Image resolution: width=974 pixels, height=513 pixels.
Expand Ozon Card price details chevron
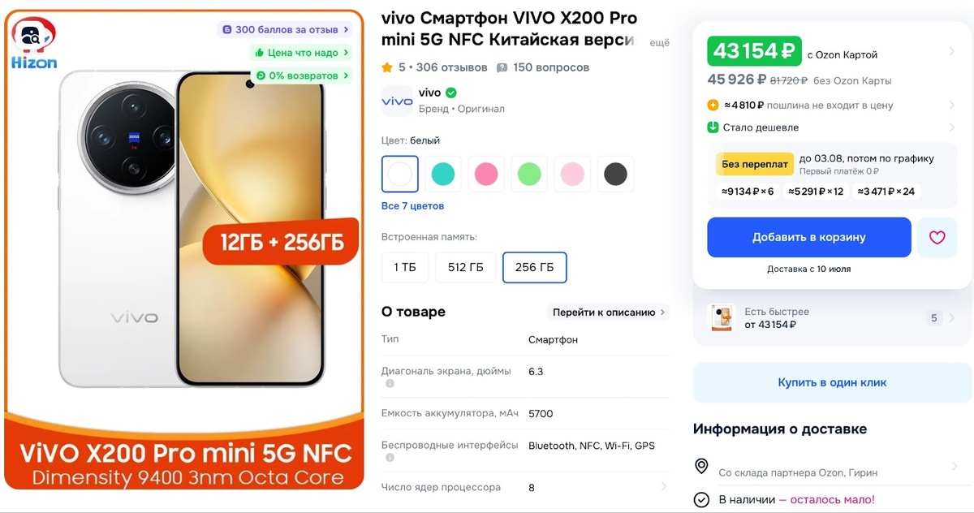[x=952, y=52]
